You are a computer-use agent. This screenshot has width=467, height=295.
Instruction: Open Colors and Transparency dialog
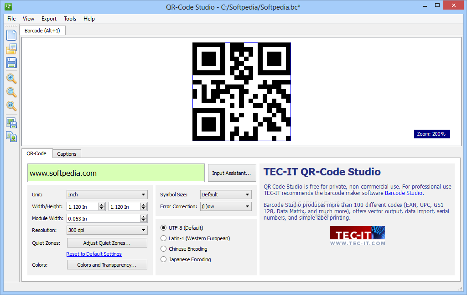click(x=107, y=265)
